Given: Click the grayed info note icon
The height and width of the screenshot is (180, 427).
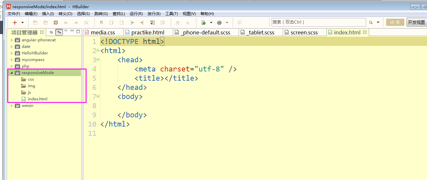Looking at the screenshot, I should click(239, 23).
